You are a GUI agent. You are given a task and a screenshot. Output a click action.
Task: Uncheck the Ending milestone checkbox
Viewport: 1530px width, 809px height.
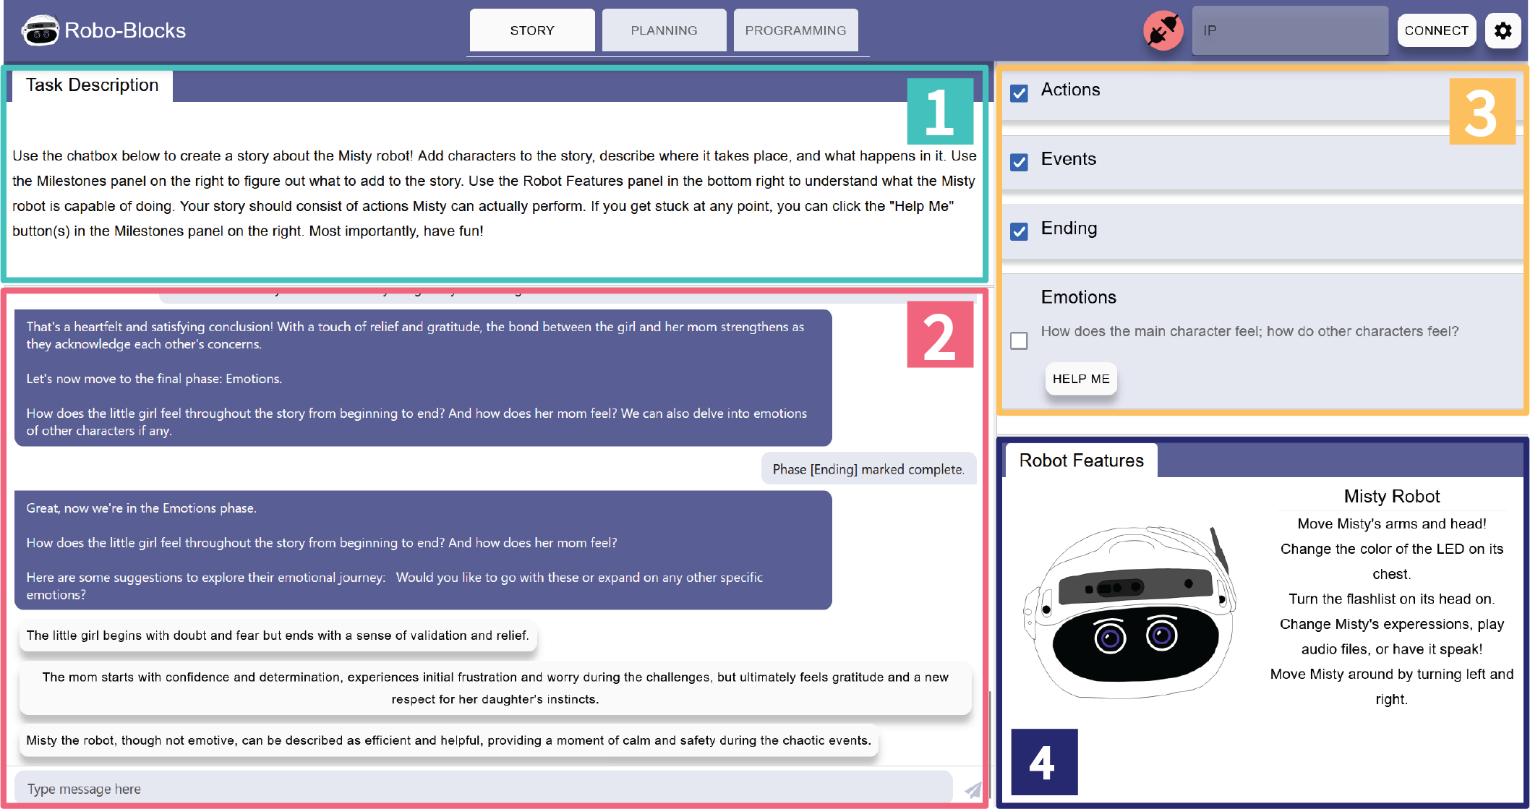1019,231
